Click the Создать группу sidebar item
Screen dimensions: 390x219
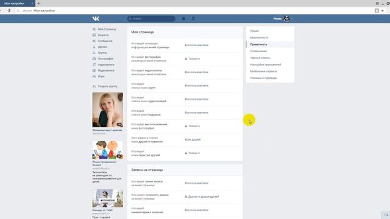pos(107,86)
